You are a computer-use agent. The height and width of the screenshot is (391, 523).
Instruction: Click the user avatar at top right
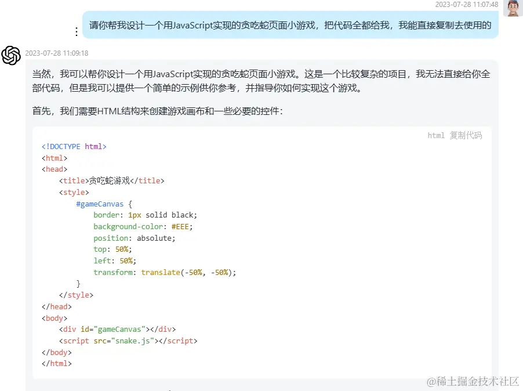pyautogui.click(x=514, y=8)
